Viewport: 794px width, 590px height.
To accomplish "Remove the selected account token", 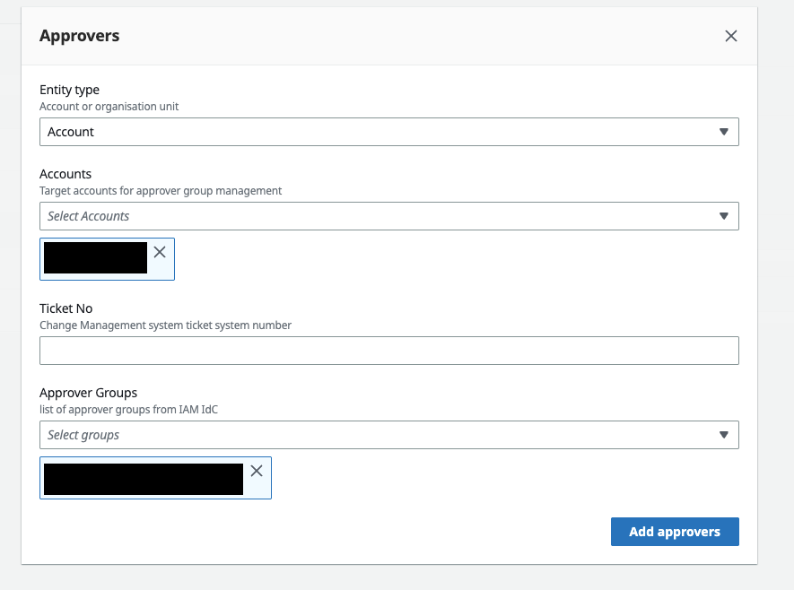I will pos(160,252).
